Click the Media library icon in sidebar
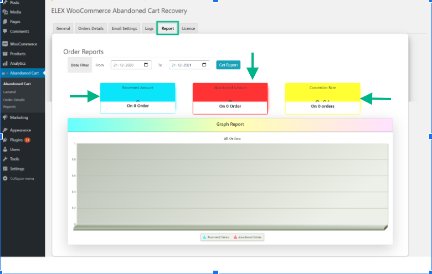Screen dimensions: 432x274 pyautogui.click(x=5, y=12)
